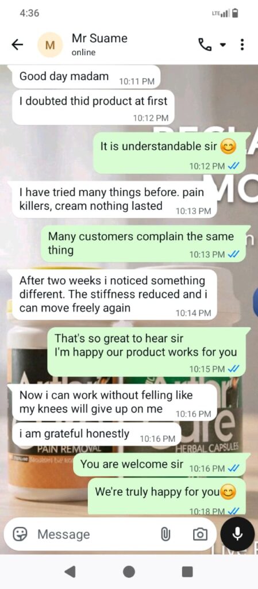258x589 pixels.
Task: Select the 'Good day madam' message bubble
Action: coord(86,77)
